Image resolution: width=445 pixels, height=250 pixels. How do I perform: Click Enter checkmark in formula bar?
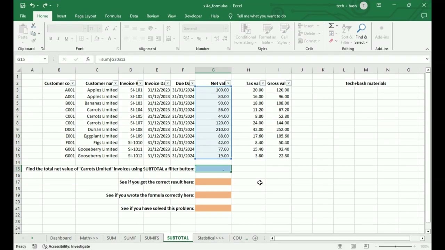pyautogui.click(x=76, y=59)
